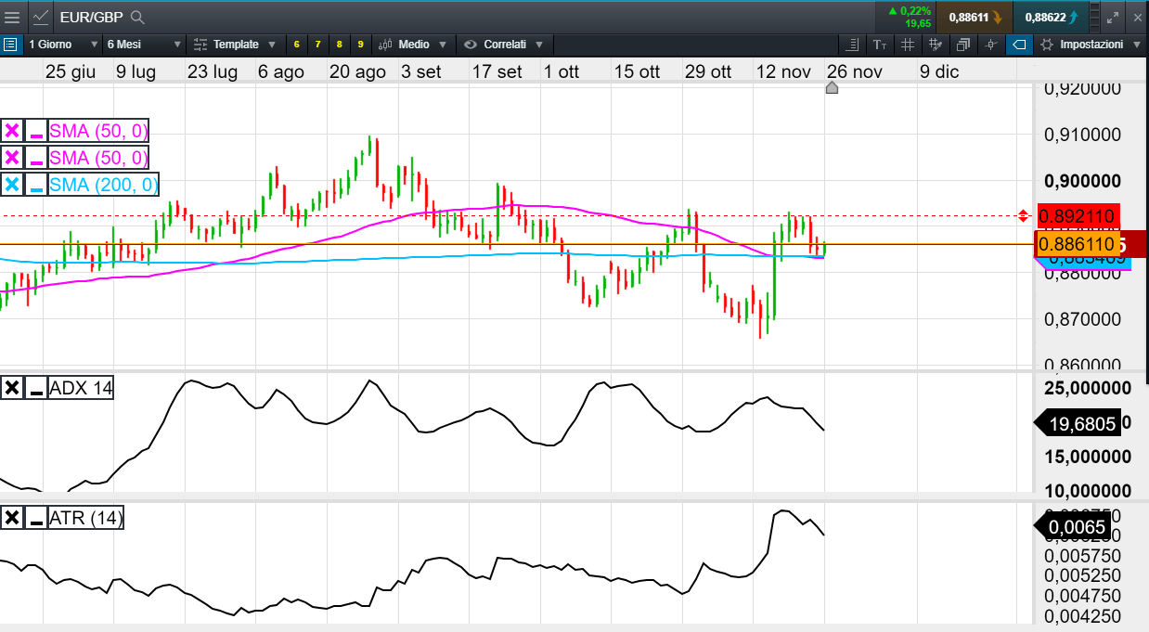The image size is (1149, 632).
Task: Open the Impostazioni settings dropdown
Action: (x=1090, y=44)
